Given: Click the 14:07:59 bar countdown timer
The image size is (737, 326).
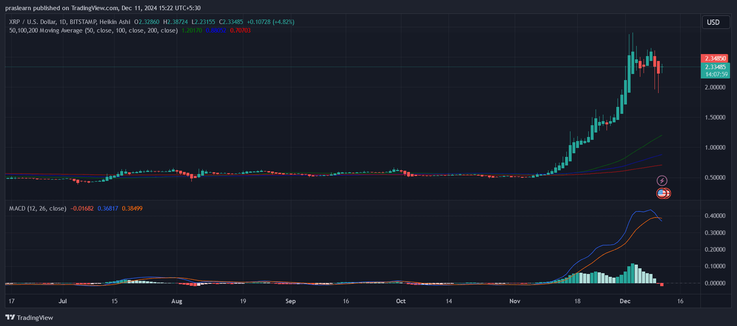Looking at the screenshot, I should click(715, 74).
